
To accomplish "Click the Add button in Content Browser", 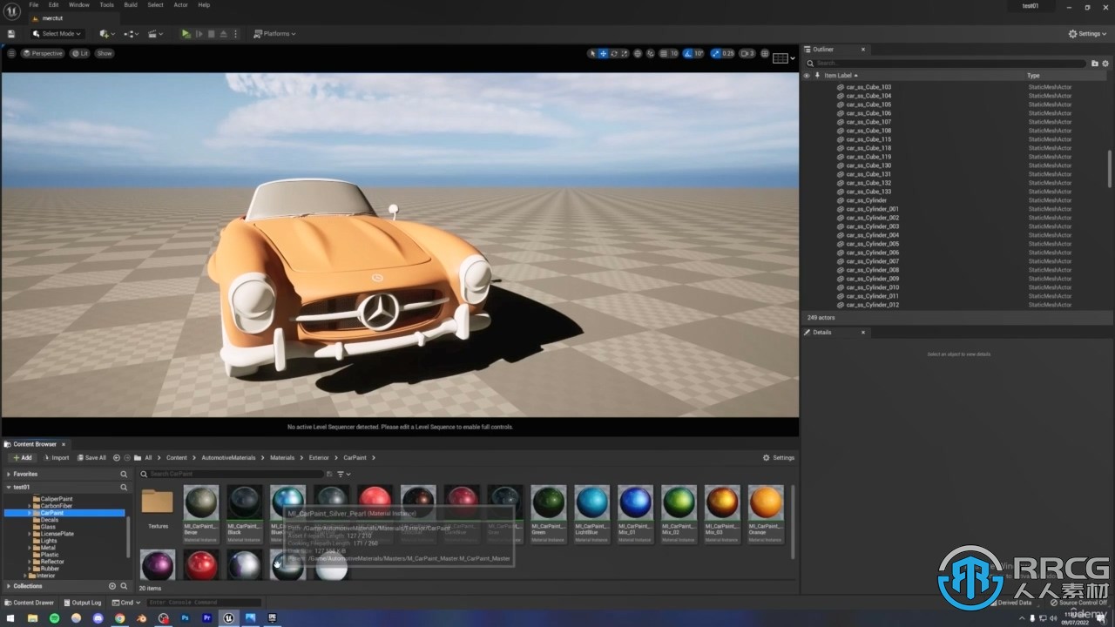I will tap(22, 457).
